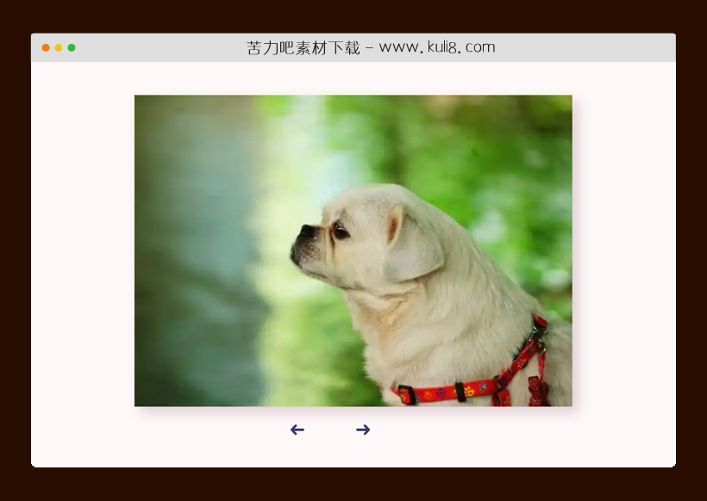Click the right arrow to show next image
Viewport: 707px width, 501px height.
click(x=363, y=430)
